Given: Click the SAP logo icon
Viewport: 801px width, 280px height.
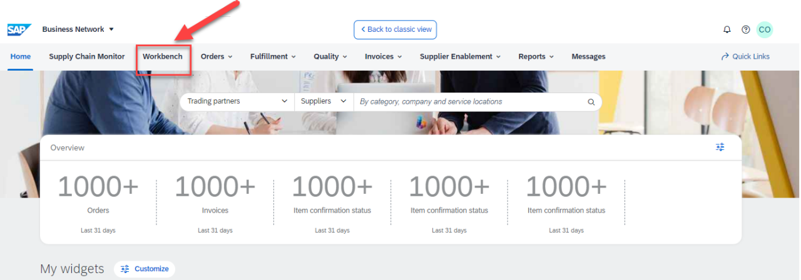Looking at the screenshot, I should (x=19, y=29).
